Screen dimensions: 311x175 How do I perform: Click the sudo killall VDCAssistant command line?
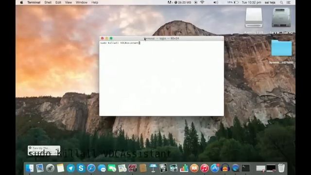[x=120, y=43]
